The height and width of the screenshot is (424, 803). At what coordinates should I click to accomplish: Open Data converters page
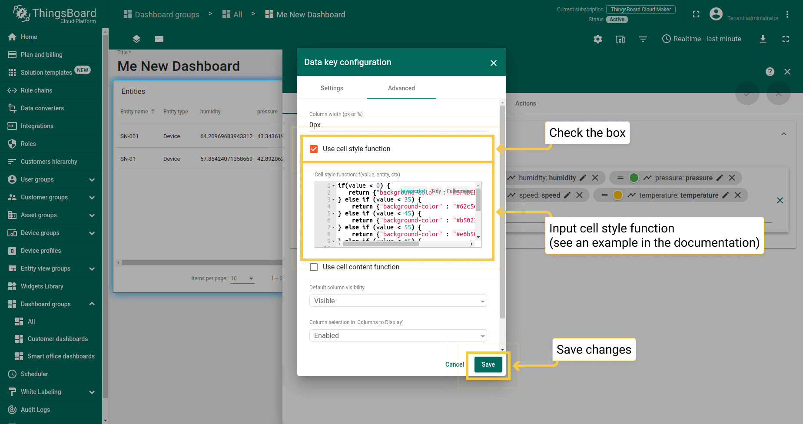click(51, 108)
